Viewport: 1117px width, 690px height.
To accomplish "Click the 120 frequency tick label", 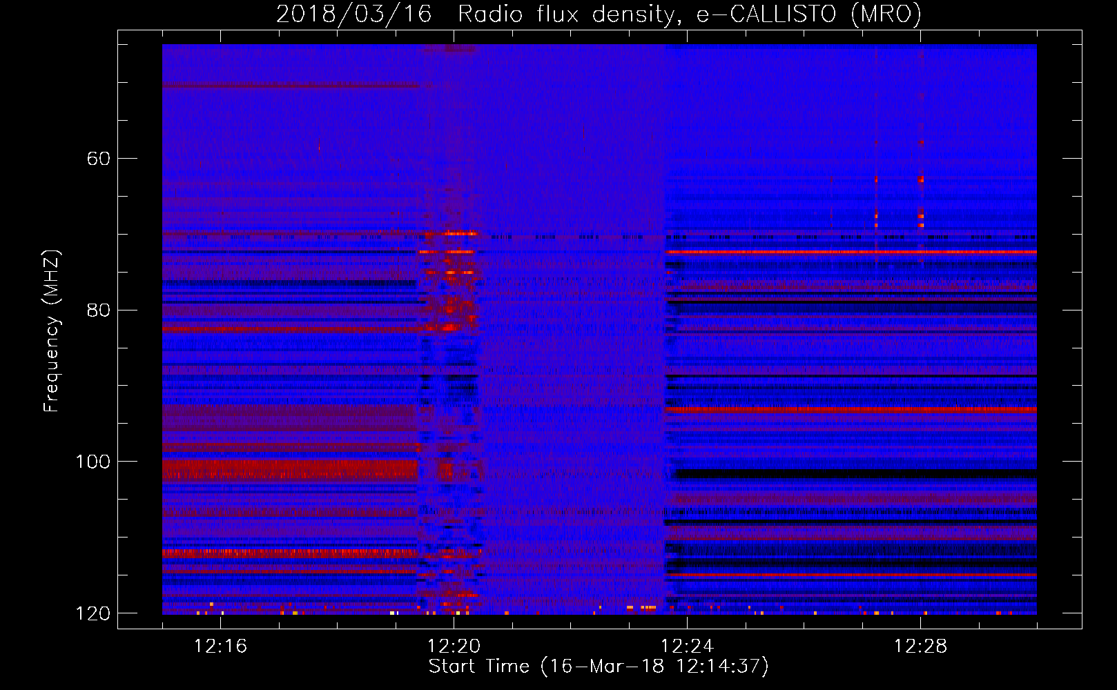I will 93,613.
